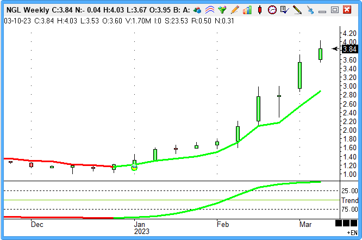Click the checklist with checkmark icon
Screen dimensions: 362x240
pos(284,9)
